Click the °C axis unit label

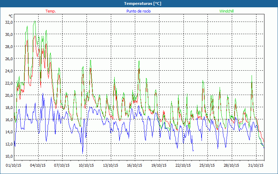pyautogui.click(x=11, y=16)
